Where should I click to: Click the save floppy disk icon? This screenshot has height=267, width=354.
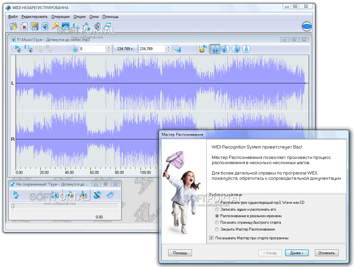tap(34, 27)
